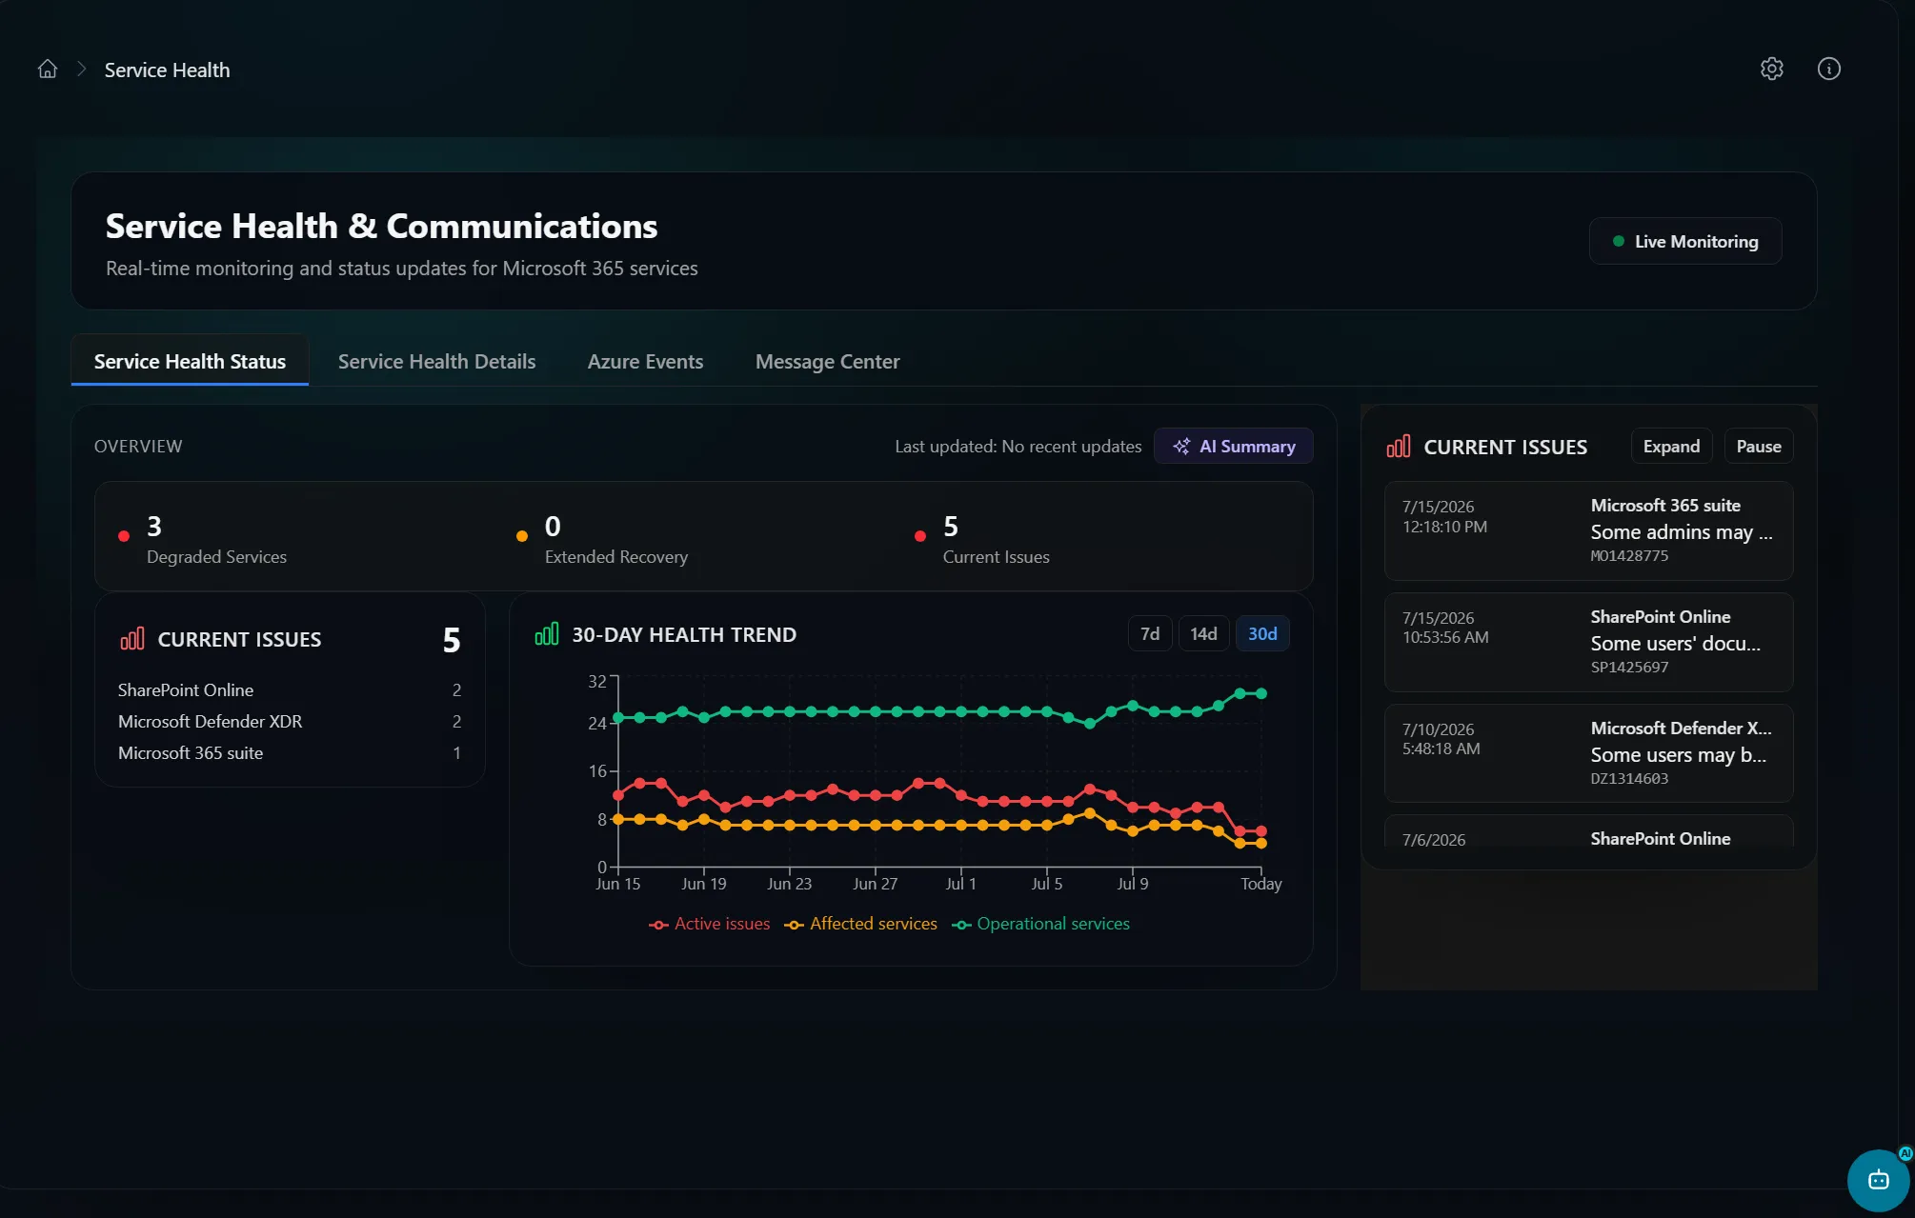The height and width of the screenshot is (1218, 1915).
Task: Click 'Last updated: No recent updates' text
Action: pyautogui.click(x=1018, y=447)
